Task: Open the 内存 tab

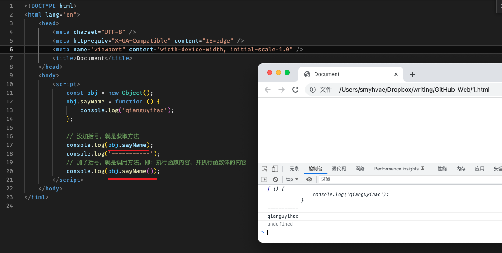Action: click(x=461, y=169)
